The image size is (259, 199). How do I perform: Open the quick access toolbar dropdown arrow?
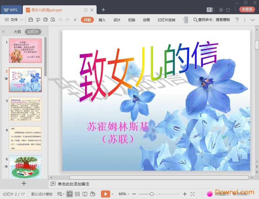pos(76,20)
